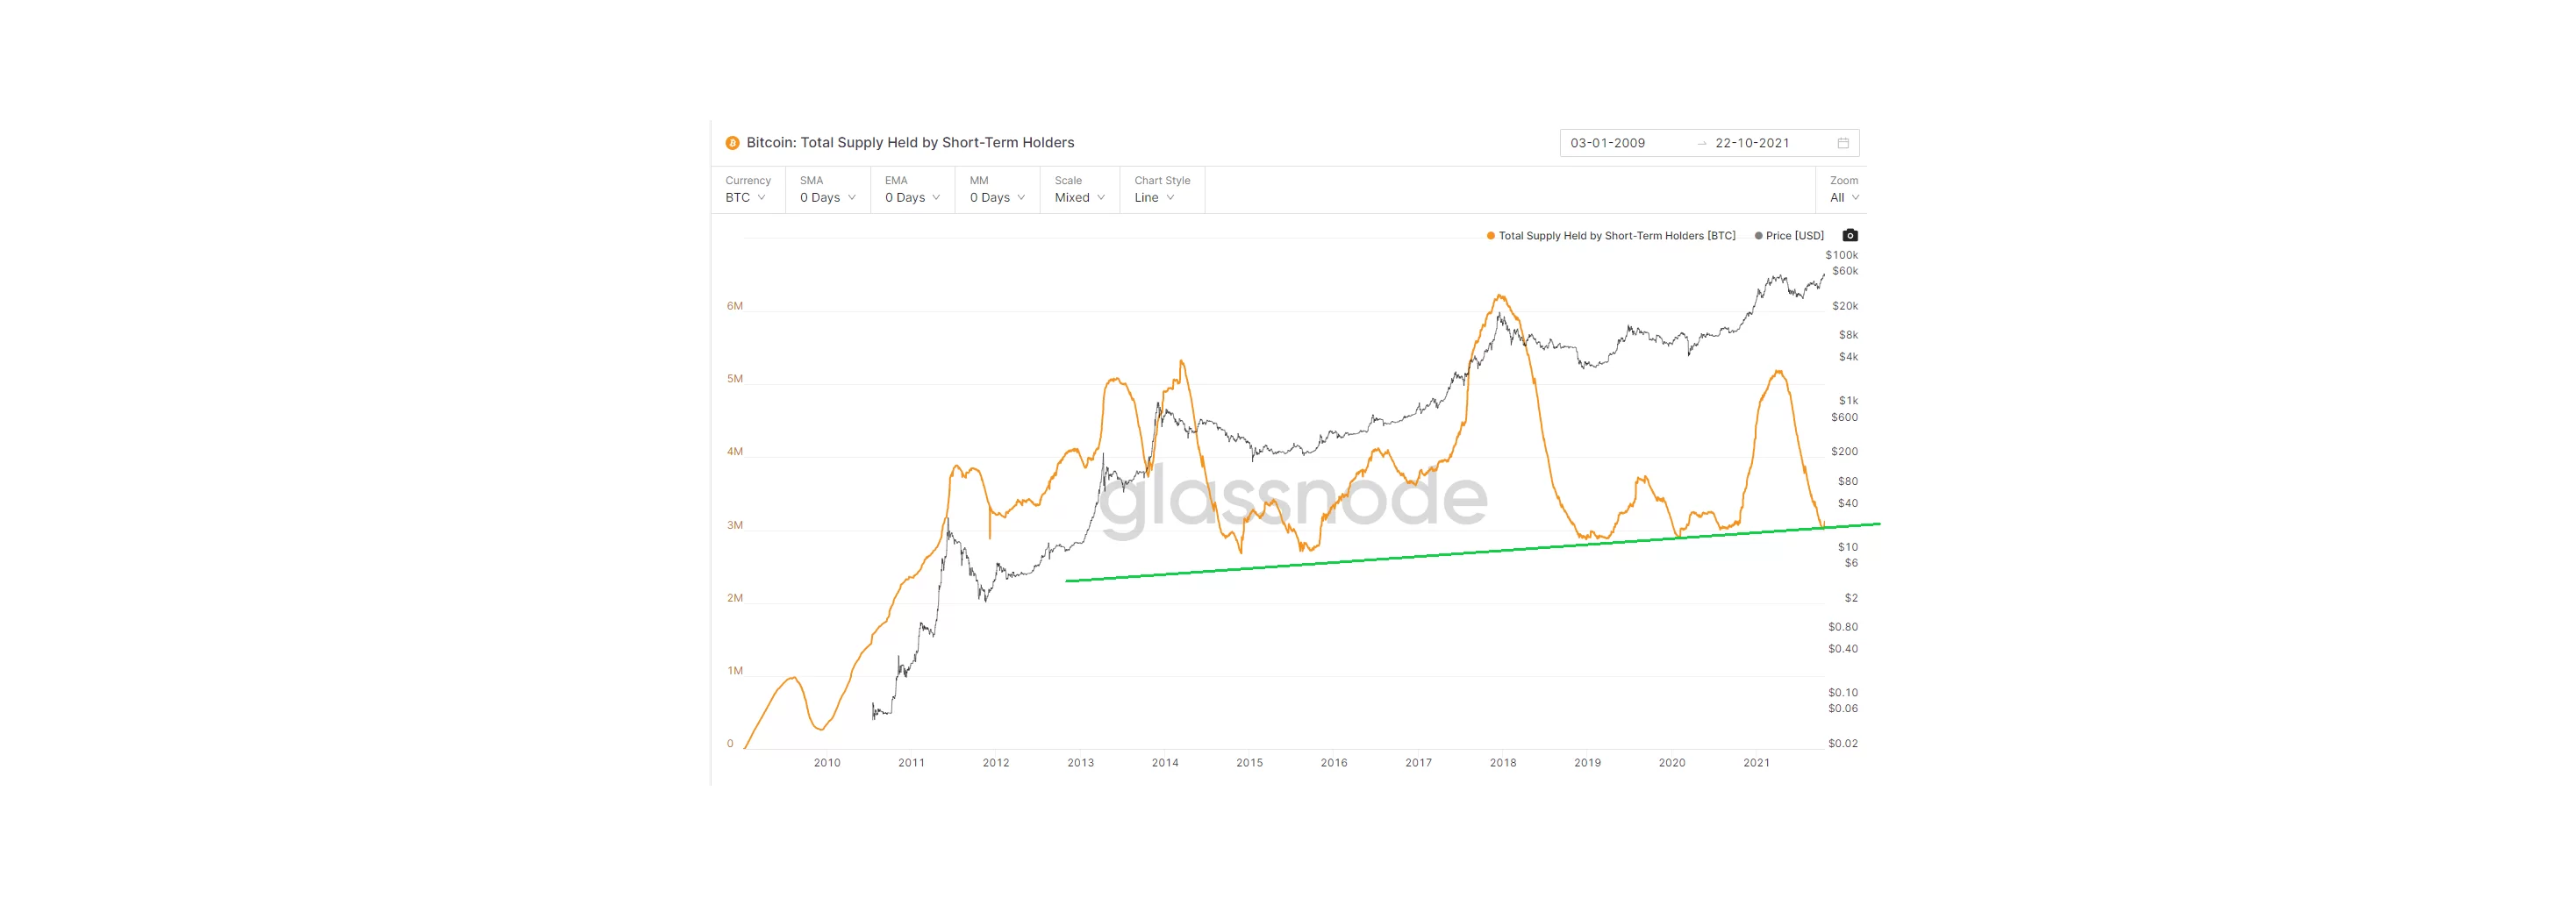Open the Chart Style Line selector

tap(1155, 197)
